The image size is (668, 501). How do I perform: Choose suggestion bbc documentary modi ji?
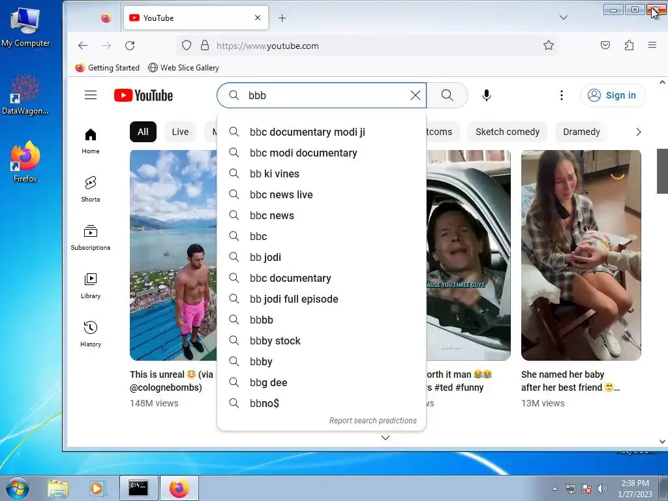pyautogui.click(x=322, y=132)
